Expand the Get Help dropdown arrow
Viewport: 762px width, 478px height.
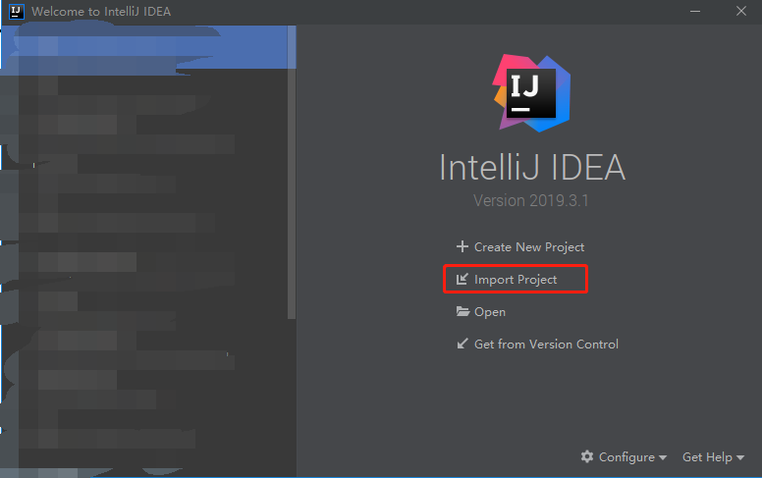point(740,458)
